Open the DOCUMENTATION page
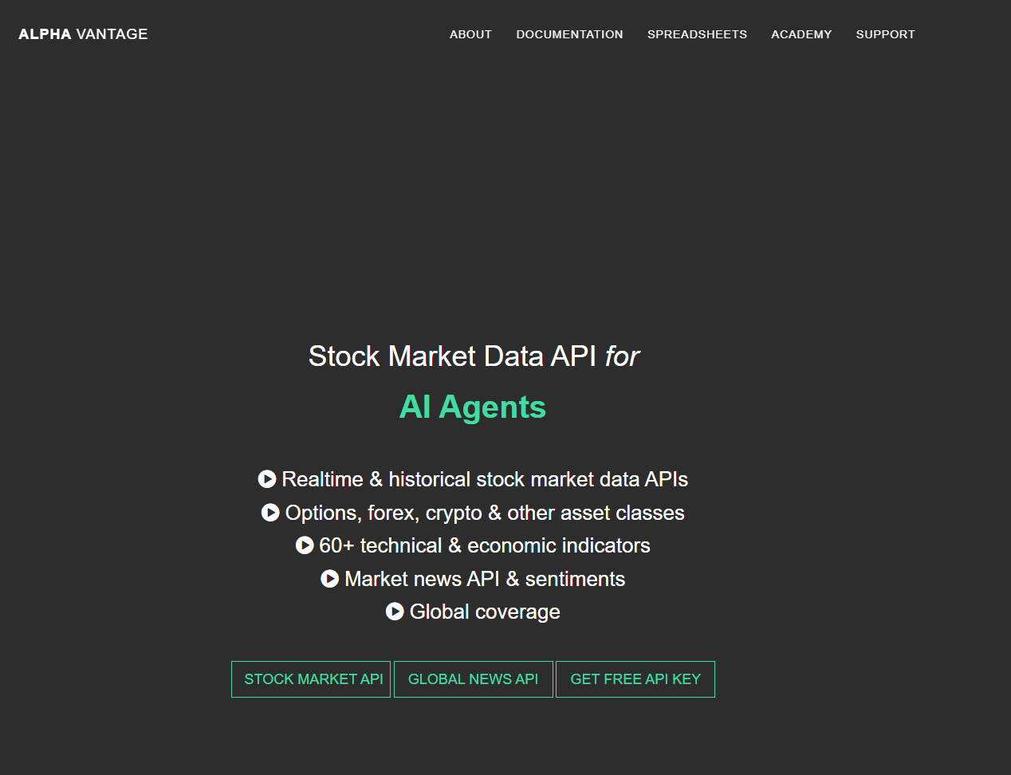1011x775 pixels. point(569,34)
